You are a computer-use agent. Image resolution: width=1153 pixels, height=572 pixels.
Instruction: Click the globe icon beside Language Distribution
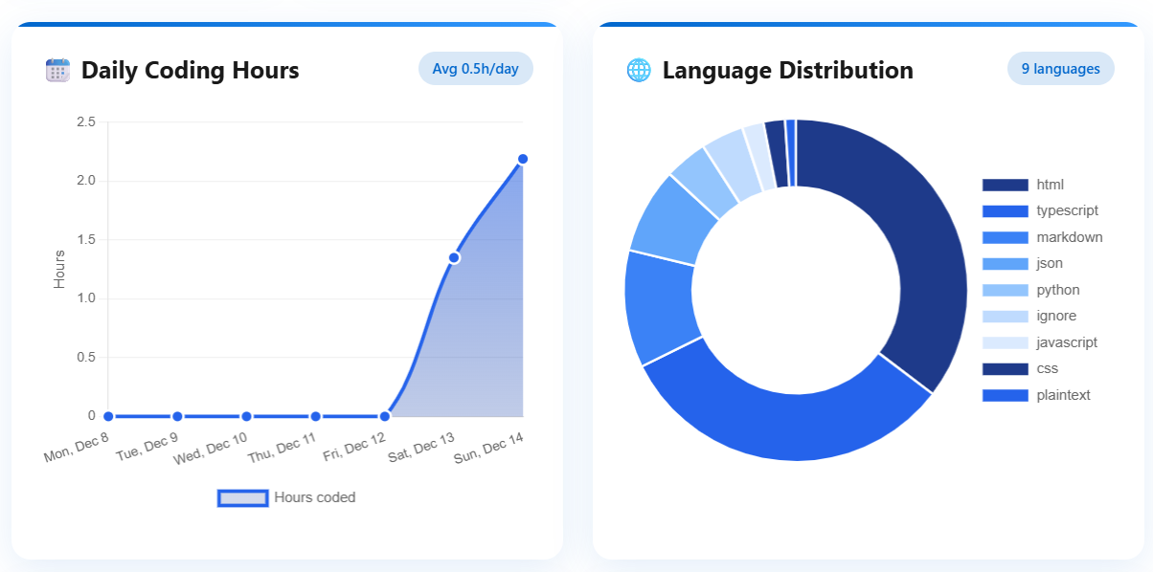(x=639, y=70)
